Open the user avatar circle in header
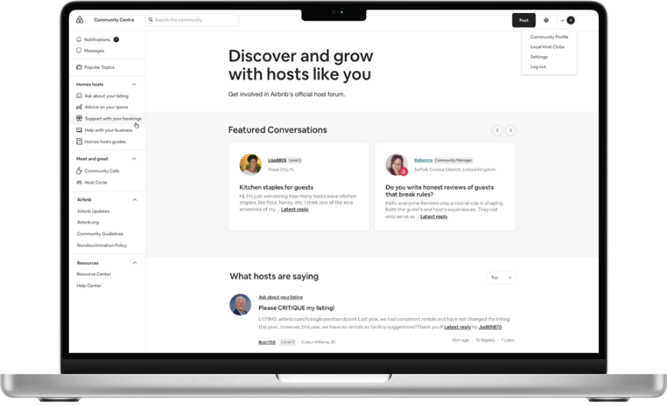This screenshot has width=667, height=406. coord(571,20)
